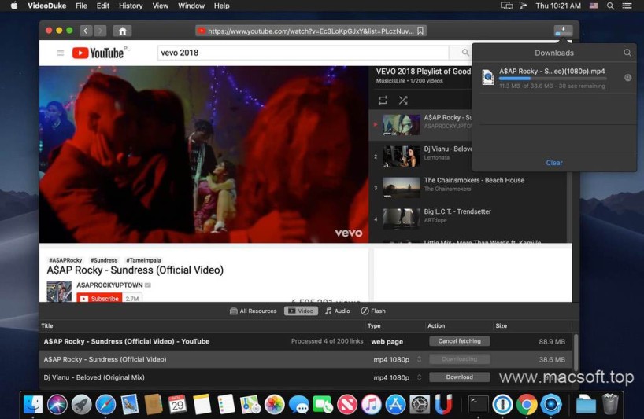Viewport: 644px width, 419px height.
Task: Open the YouTube hamburger menu
Action: [x=60, y=53]
